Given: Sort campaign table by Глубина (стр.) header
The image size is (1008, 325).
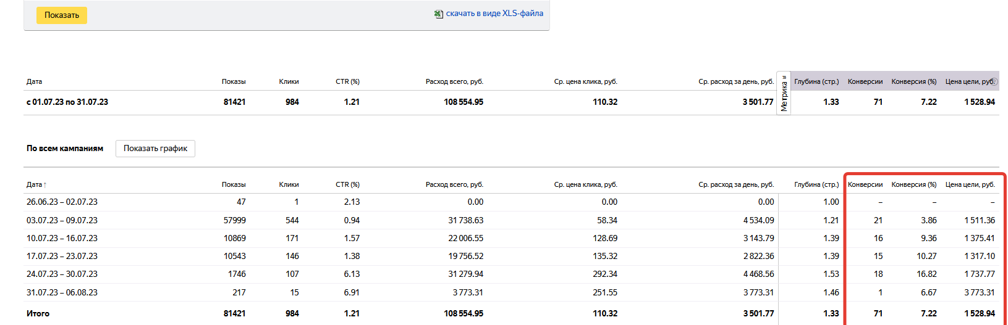Looking at the screenshot, I should click(x=816, y=184).
